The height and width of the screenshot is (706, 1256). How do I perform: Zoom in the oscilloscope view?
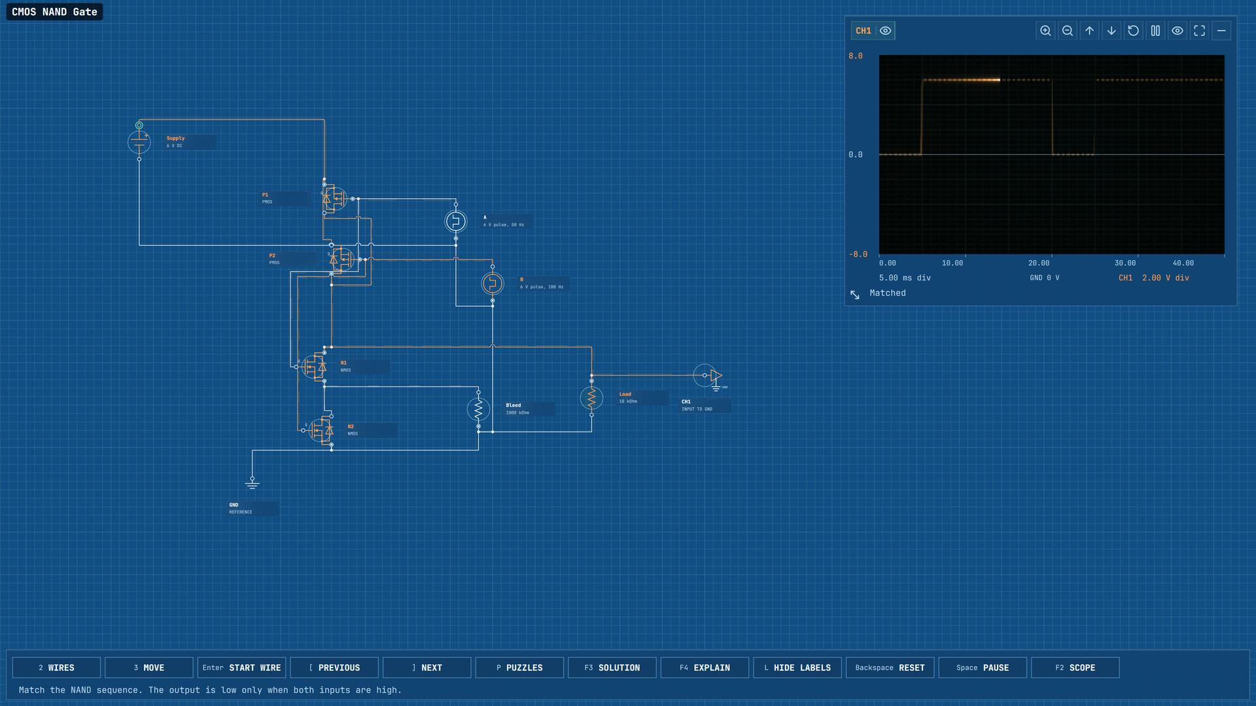coord(1045,31)
